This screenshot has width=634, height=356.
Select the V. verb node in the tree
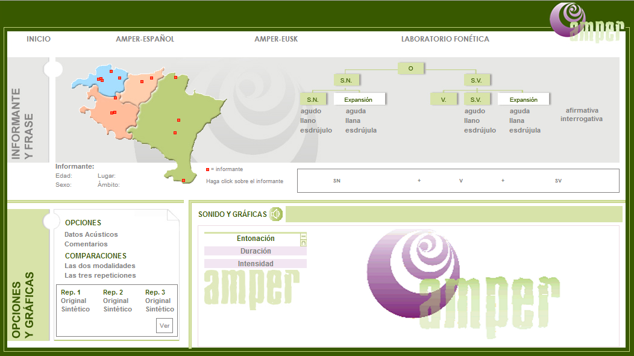pos(444,99)
